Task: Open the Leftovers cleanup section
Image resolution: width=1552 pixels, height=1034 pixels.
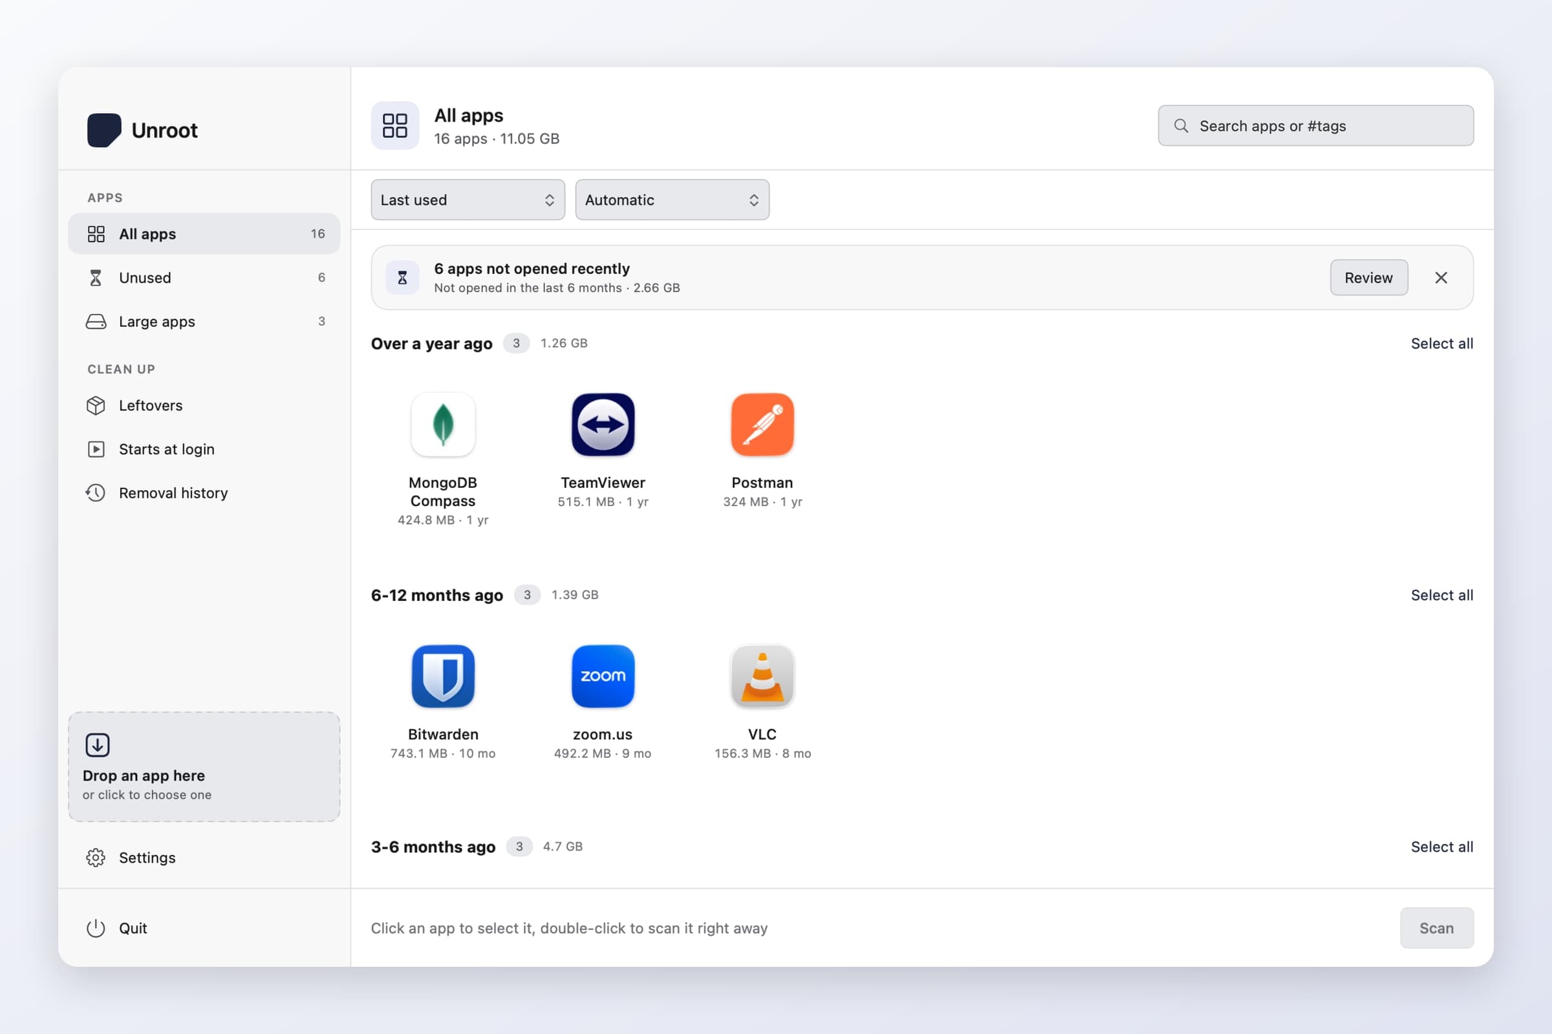Action: tap(204, 406)
